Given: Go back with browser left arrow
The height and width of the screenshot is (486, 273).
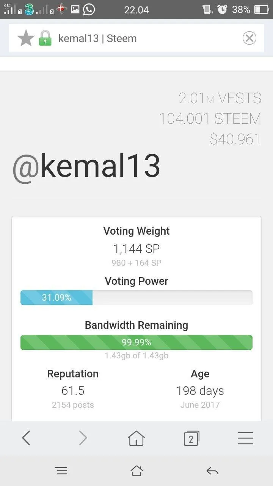Looking at the screenshot, I should (26, 438).
